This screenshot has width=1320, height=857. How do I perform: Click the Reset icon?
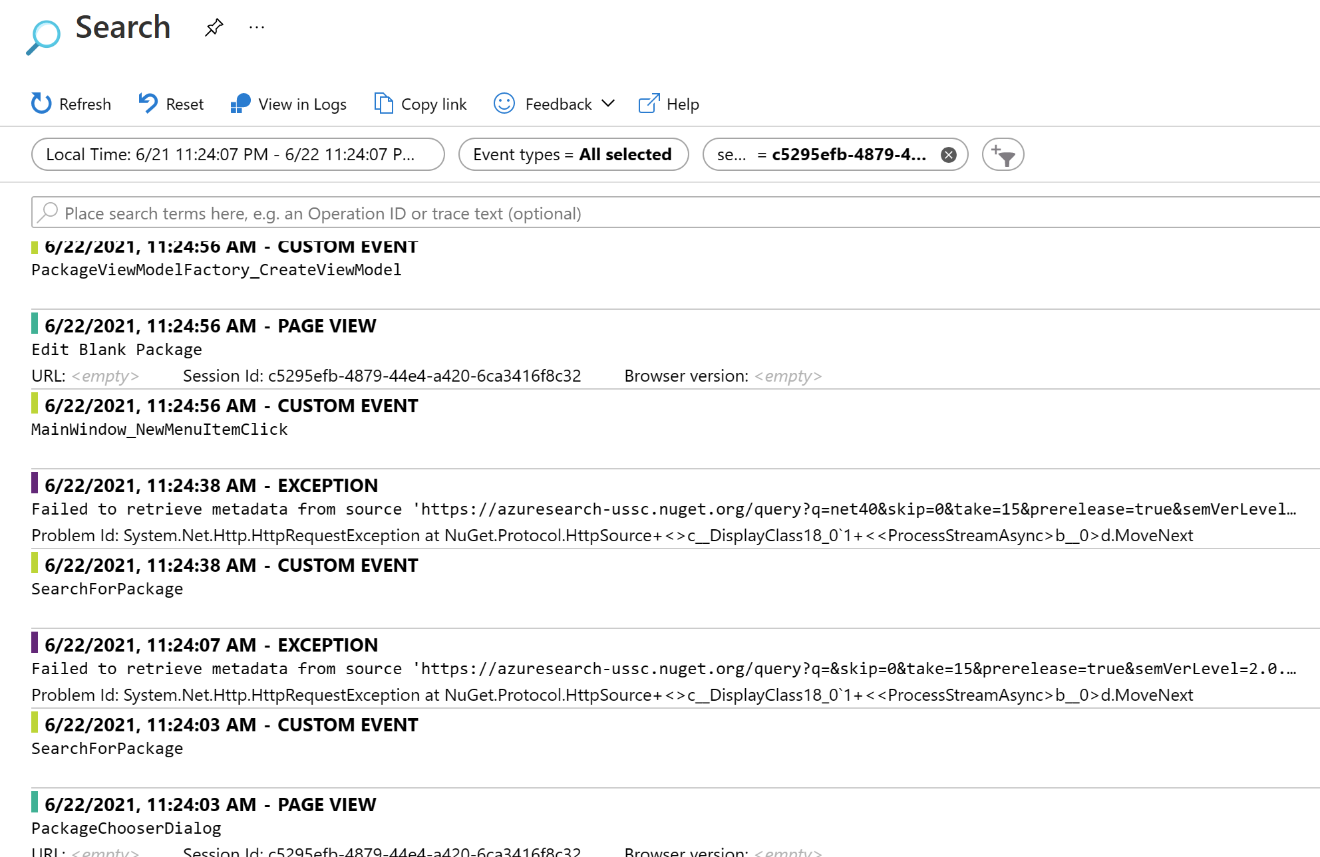[x=148, y=104]
